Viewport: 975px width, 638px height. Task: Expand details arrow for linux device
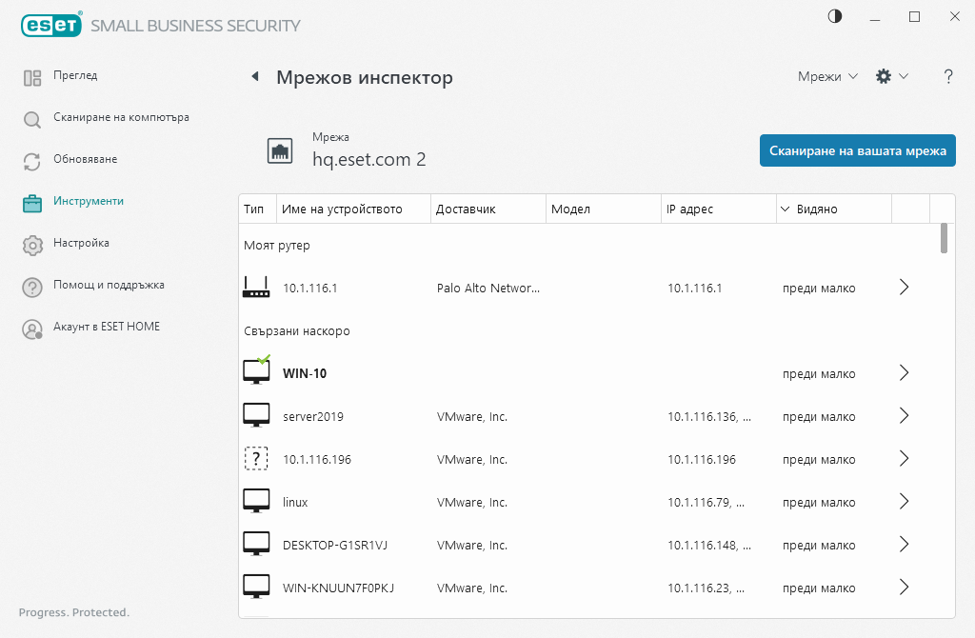(x=904, y=502)
